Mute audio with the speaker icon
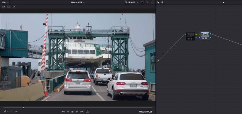This screenshot has width=242, height=114. [x=16, y=112]
